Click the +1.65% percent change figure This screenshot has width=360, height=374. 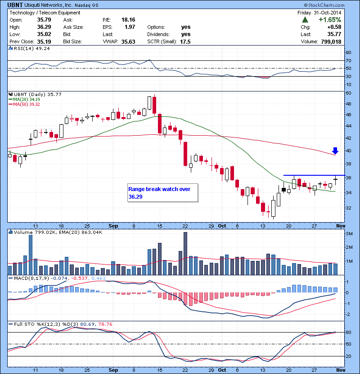(330, 20)
